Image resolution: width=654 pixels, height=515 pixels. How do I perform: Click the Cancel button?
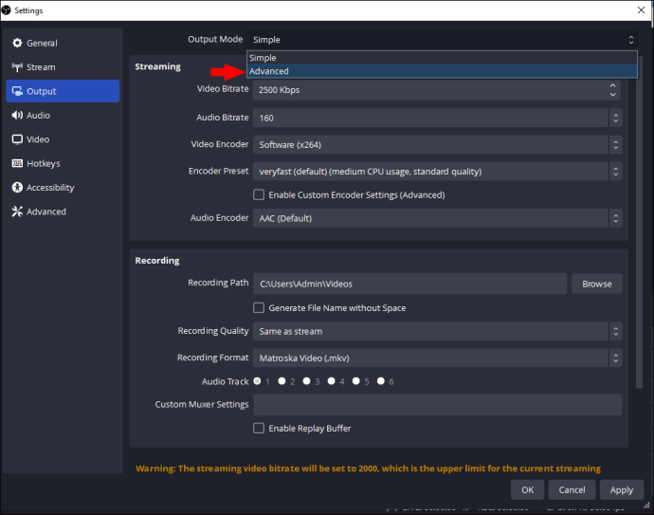point(572,490)
